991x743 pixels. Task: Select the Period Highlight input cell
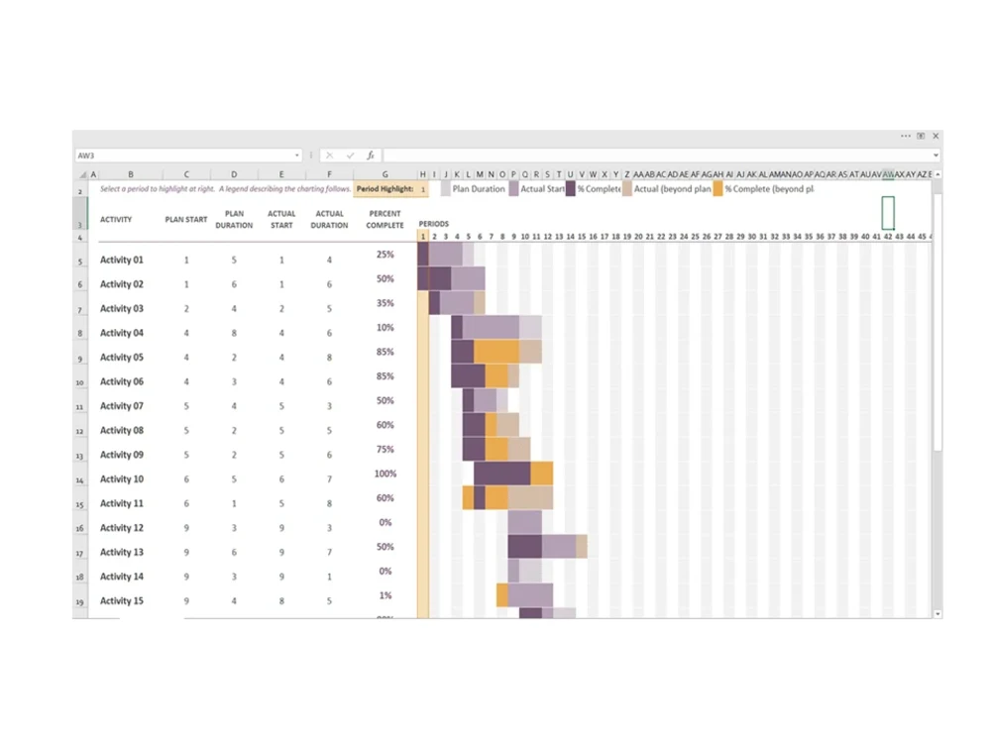(423, 188)
